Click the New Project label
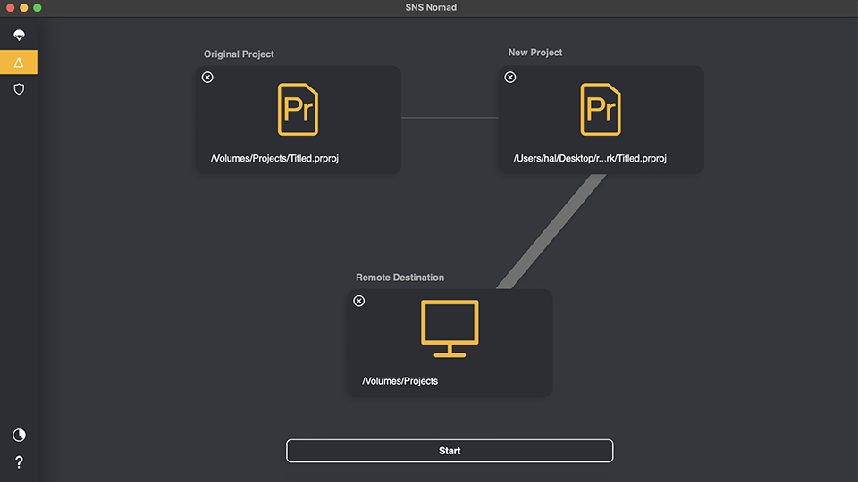The height and width of the screenshot is (482, 858). [x=535, y=53]
